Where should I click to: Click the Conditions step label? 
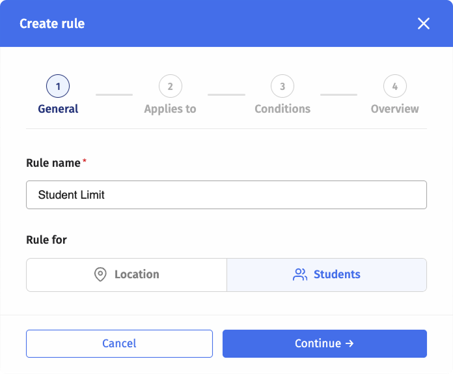point(282,109)
